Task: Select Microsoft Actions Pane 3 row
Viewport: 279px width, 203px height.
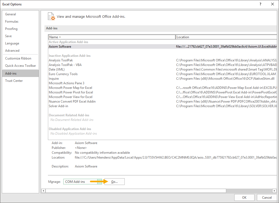Action: tap(163, 83)
